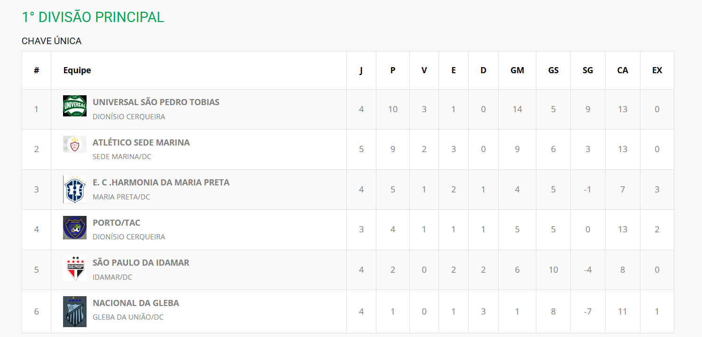Click the São Paulo da Idamar crest
Image resolution: width=702 pixels, height=337 pixels.
point(75,268)
